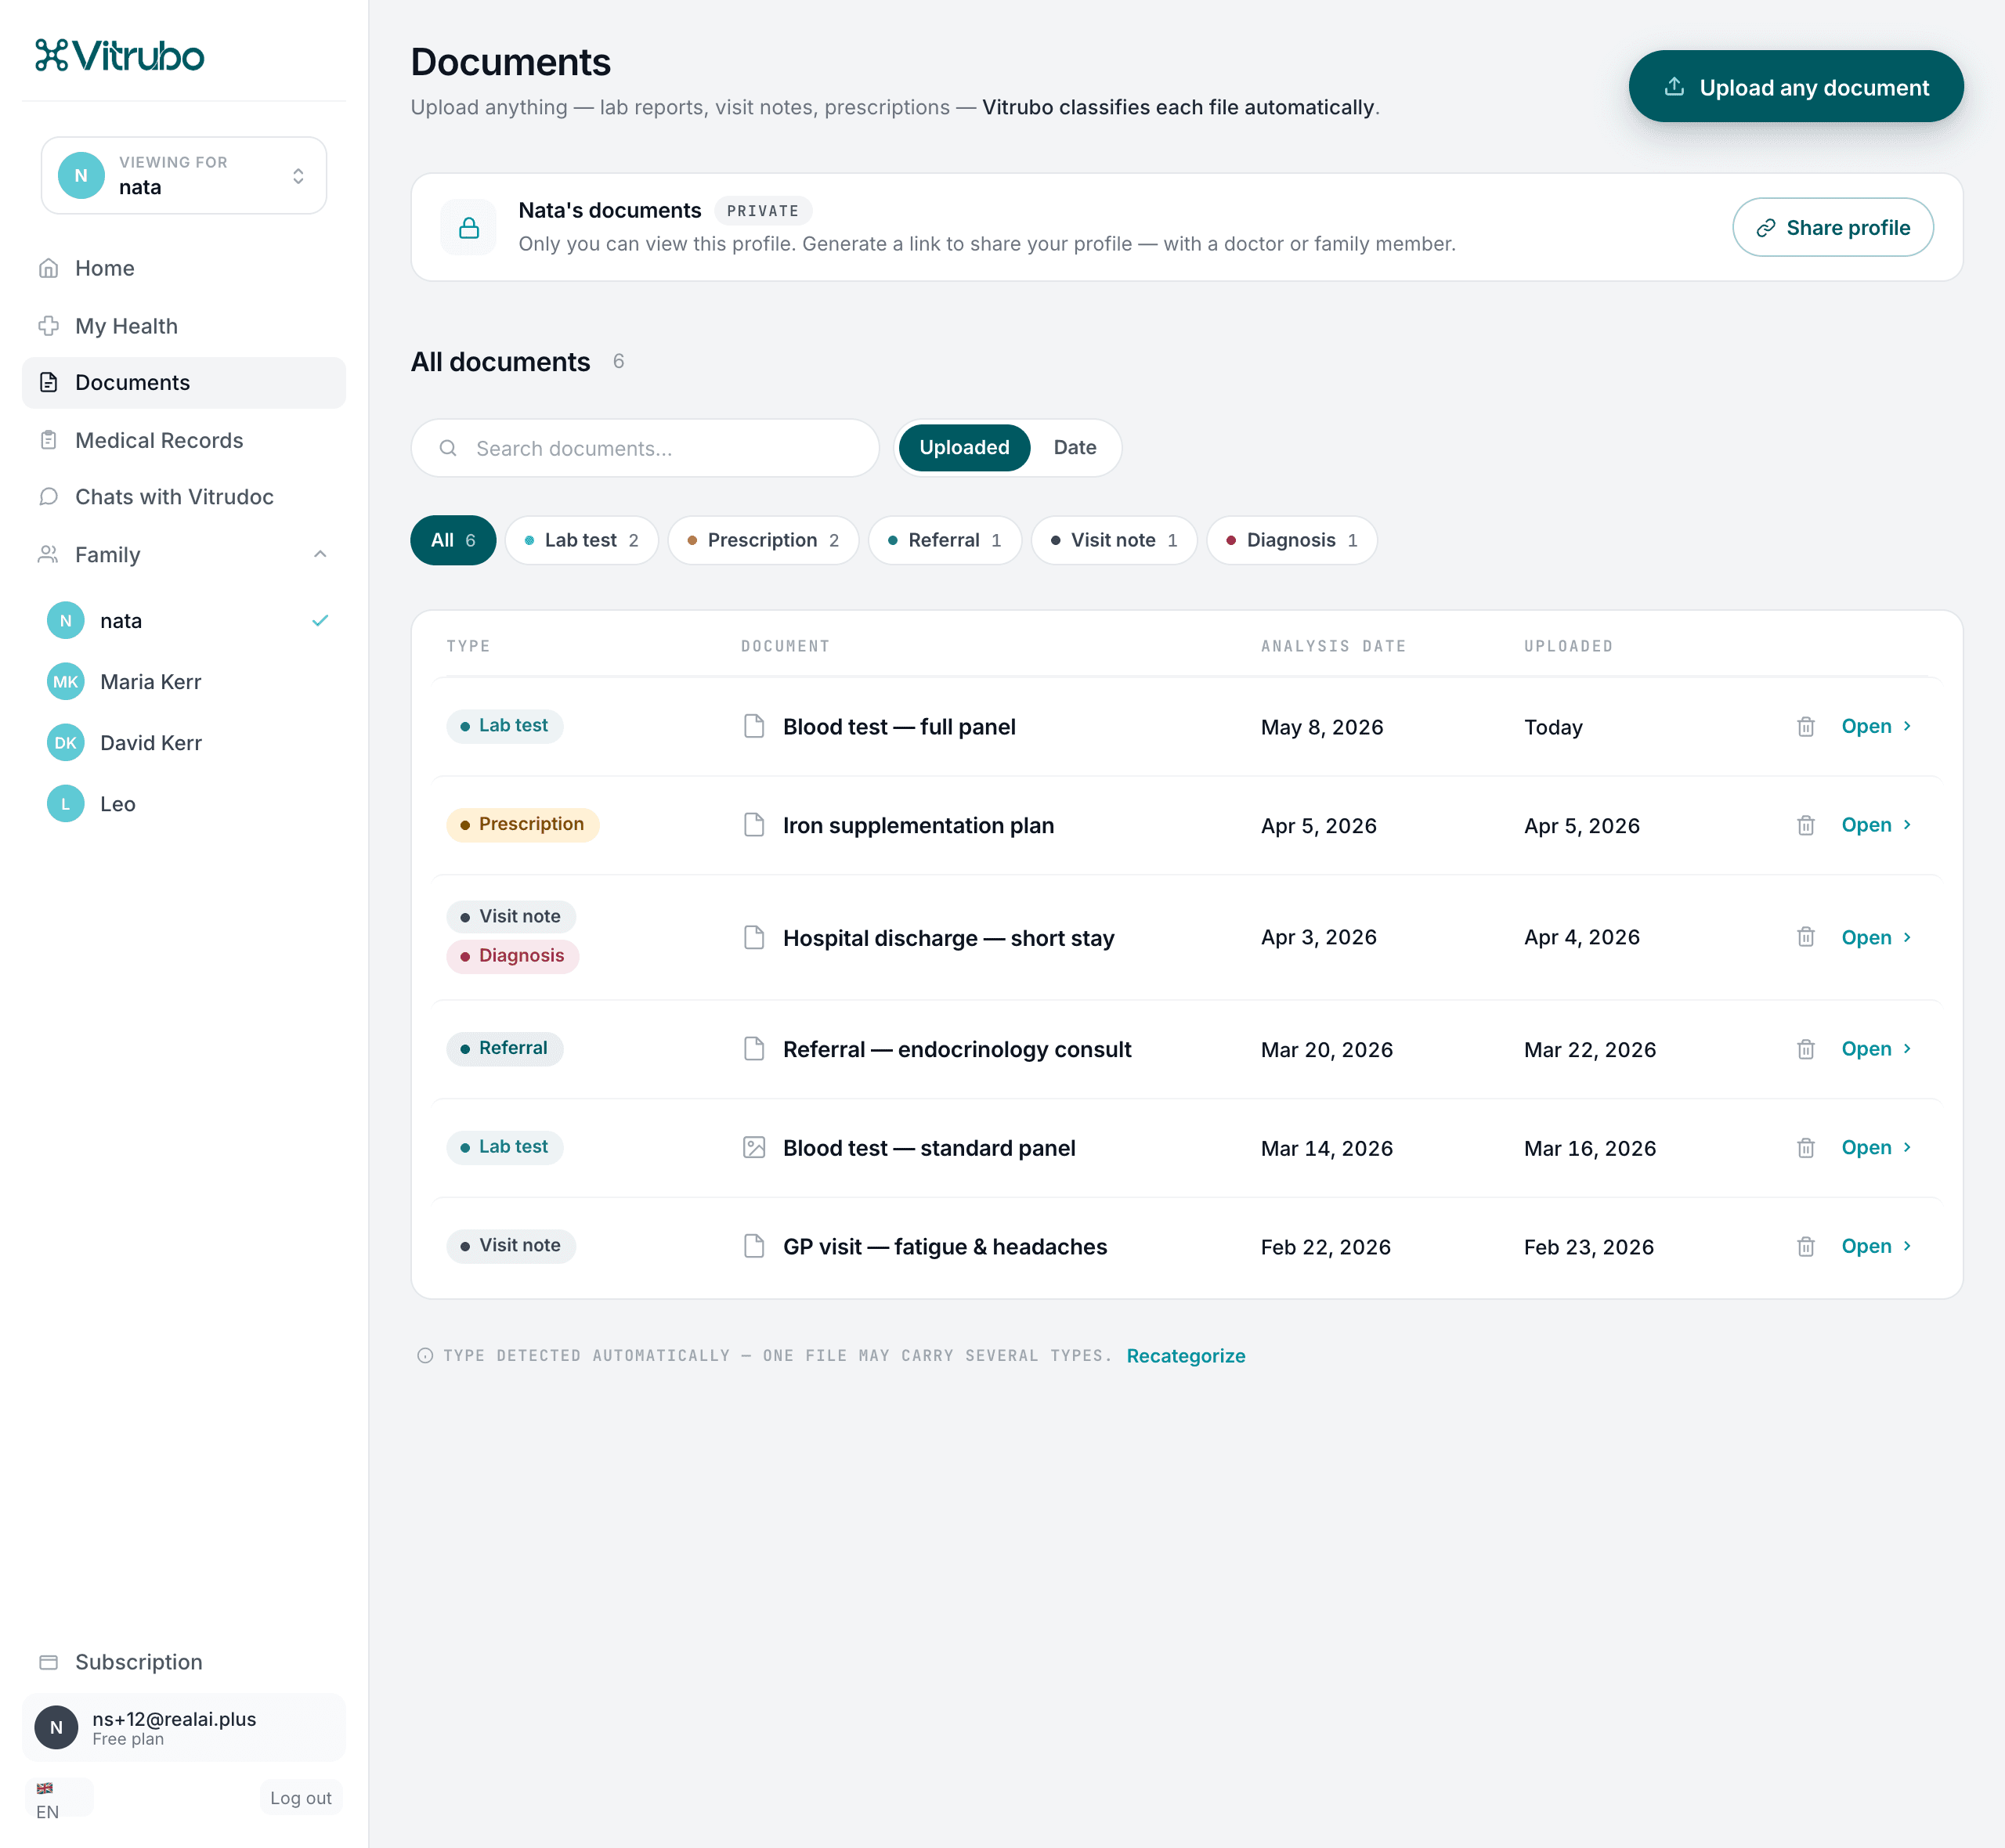Click Maria Kerr's MK avatar

[x=66, y=682]
